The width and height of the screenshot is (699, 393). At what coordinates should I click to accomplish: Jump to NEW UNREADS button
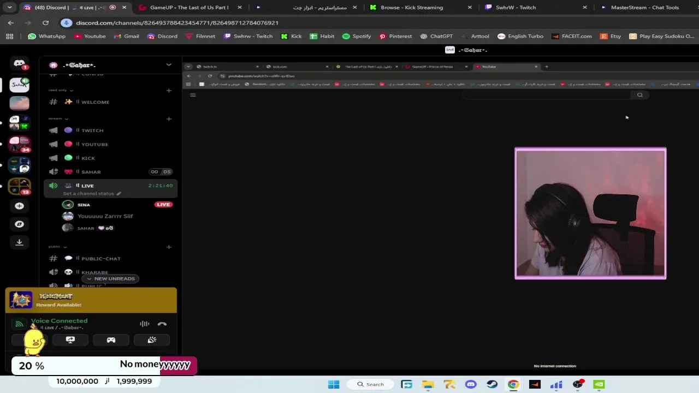tap(110, 278)
